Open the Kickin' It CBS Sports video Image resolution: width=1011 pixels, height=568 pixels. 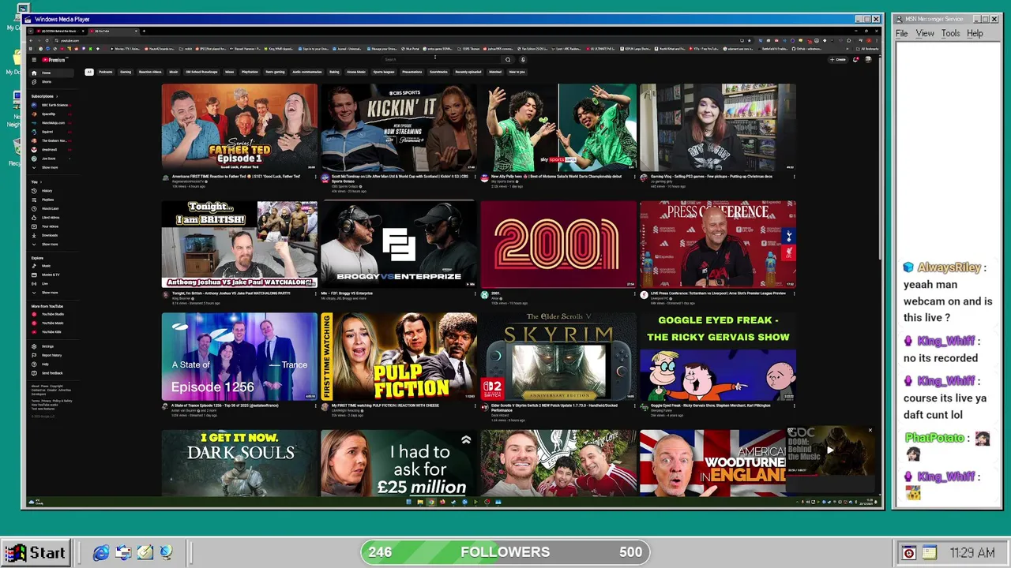click(x=399, y=127)
